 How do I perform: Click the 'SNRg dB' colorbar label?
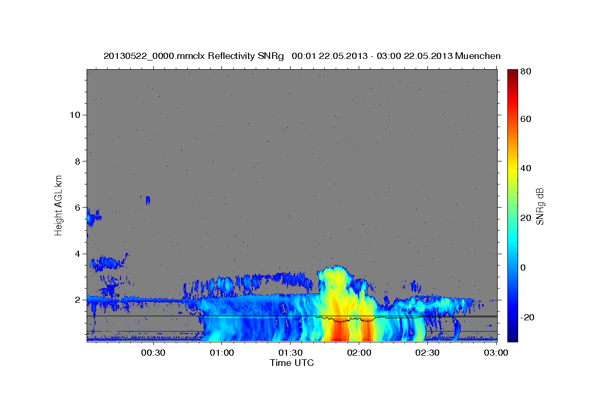540,207
